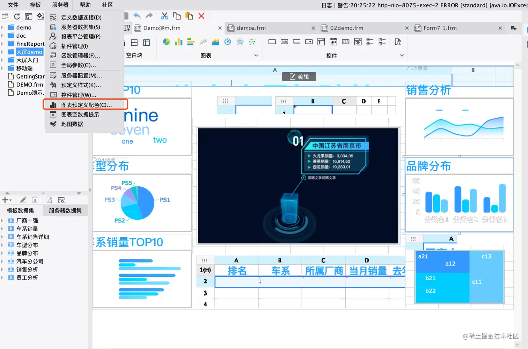Screen dimensions: 528x349
Task: Select the date picker widget icon
Action: 333,42
